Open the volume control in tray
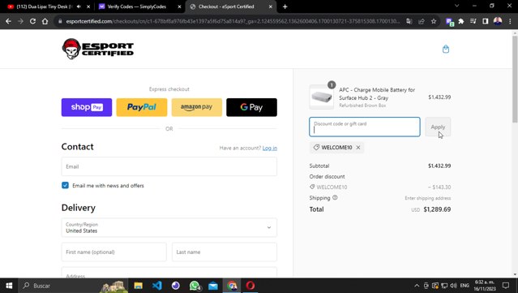Screen dimensions: 518x293 [454, 286]
